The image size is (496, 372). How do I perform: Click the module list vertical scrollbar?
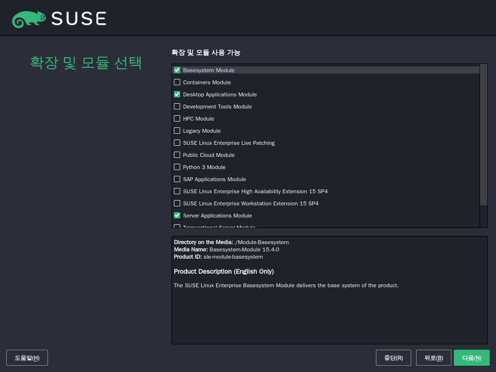[x=483, y=136]
